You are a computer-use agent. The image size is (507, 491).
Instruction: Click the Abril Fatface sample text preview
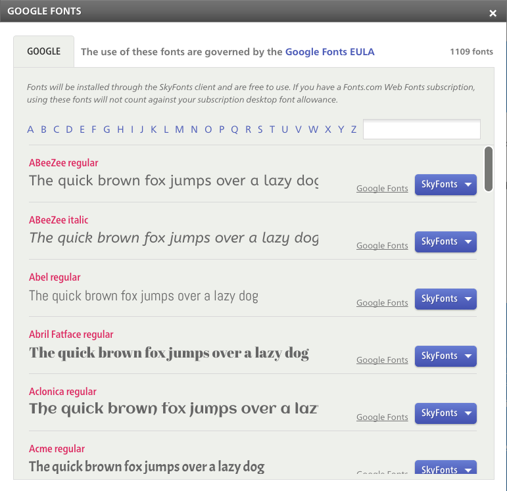coord(169,354)
